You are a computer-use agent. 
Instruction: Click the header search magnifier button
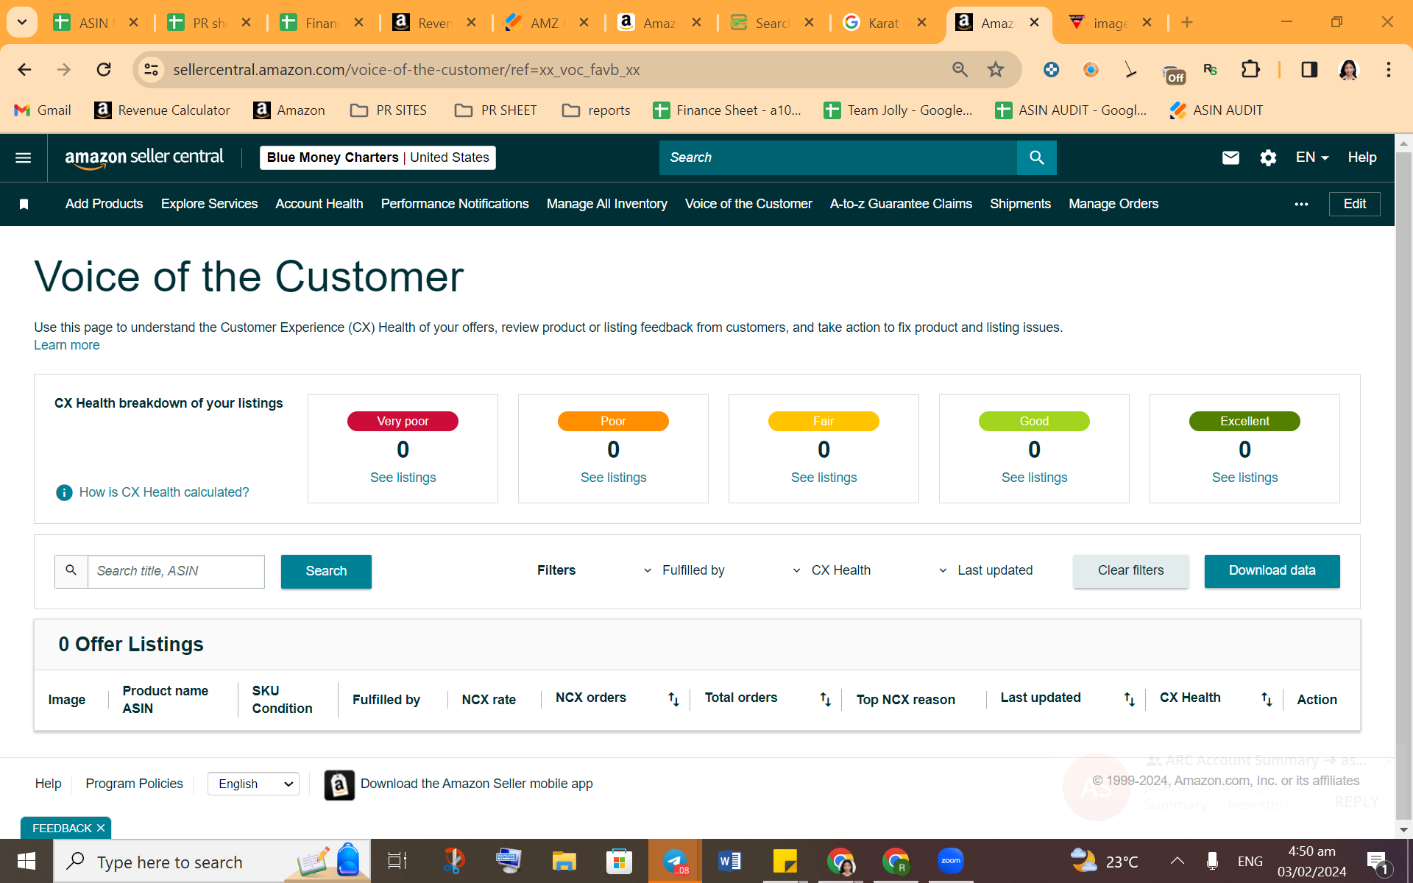tap(1036, 157)
